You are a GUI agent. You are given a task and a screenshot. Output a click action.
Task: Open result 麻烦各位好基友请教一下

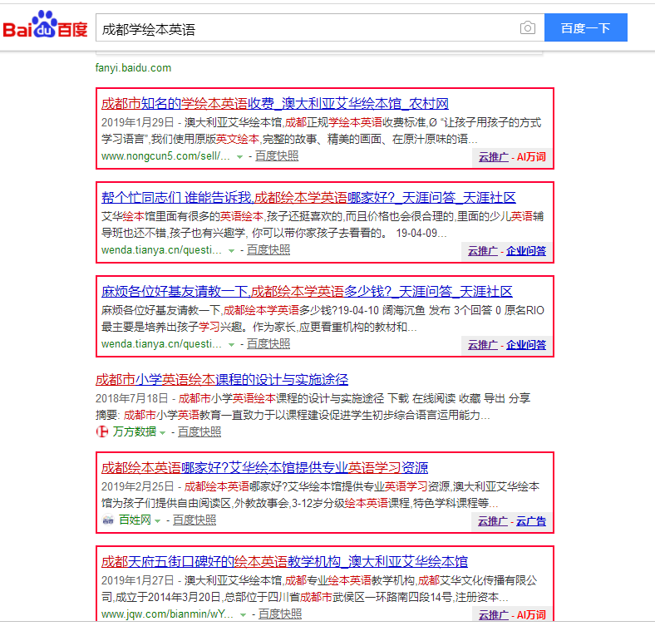pos(307,291)
